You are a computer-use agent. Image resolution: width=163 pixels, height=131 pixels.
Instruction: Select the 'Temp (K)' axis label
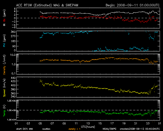(x=4, y=111)
